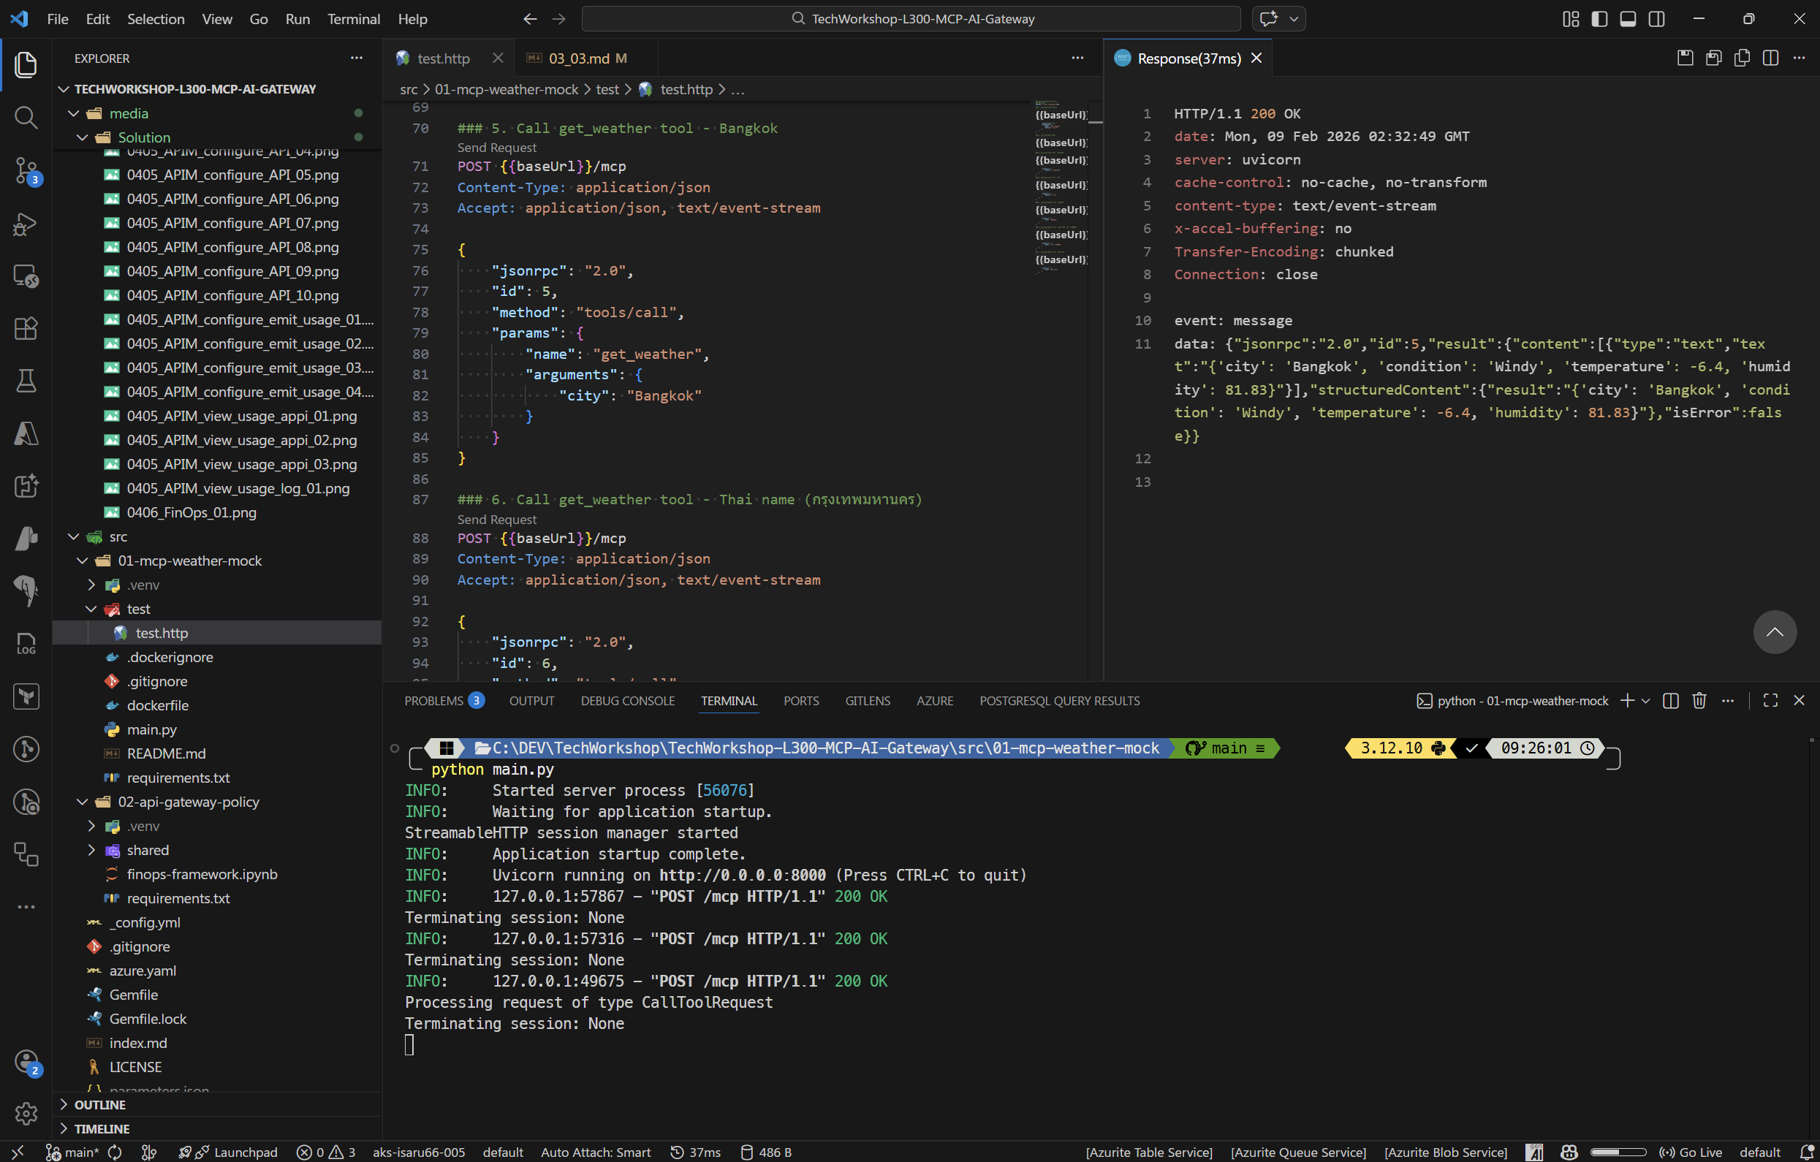Open the Manage settings gear icon
This screenshot has height=1162, width=1820.
pos(26,1114)
